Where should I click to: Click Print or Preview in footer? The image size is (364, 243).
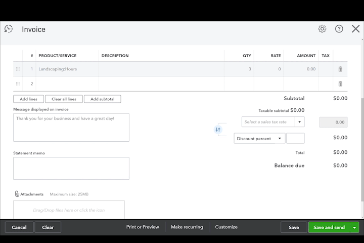click(x=143, y=227)
